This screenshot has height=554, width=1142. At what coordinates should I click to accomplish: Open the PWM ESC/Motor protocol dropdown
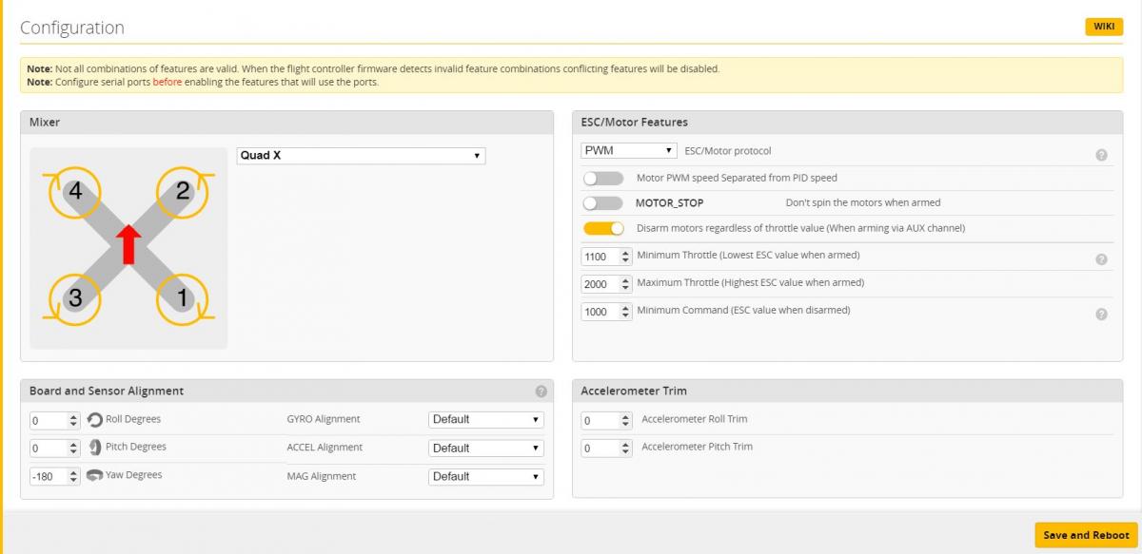[629, 150]
